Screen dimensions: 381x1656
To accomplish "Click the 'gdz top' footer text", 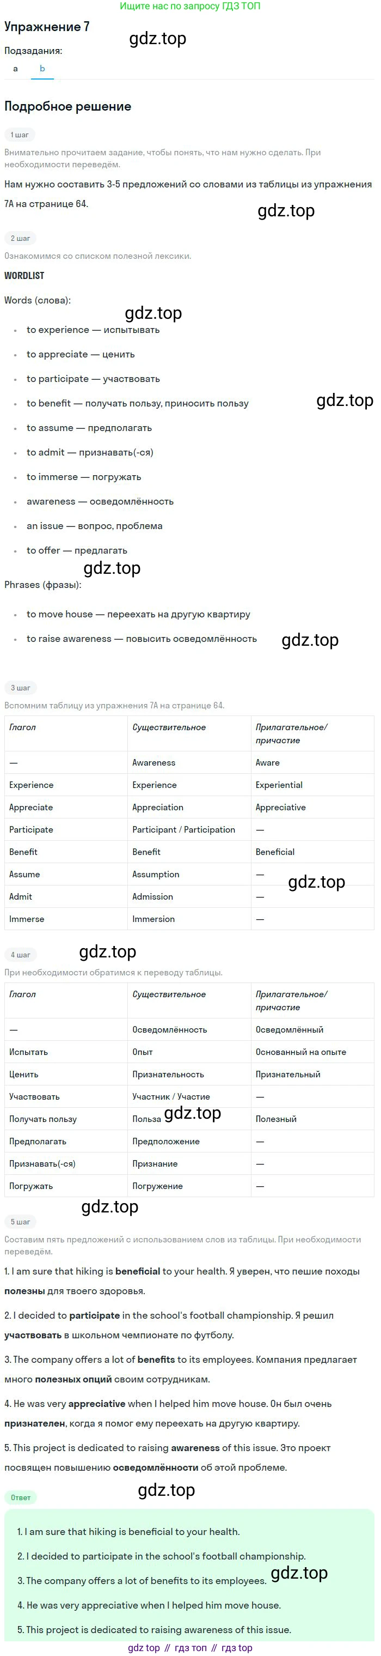I will pyautogui.click(x=144, y=1648).
